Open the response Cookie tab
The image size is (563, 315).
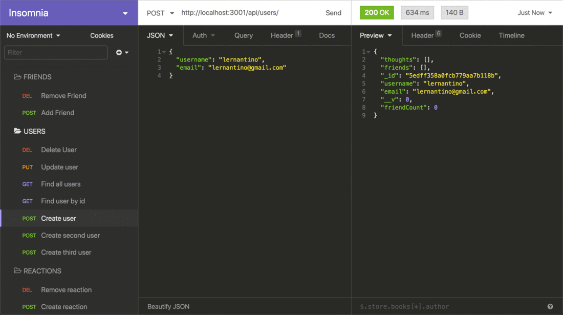[470, 35]
